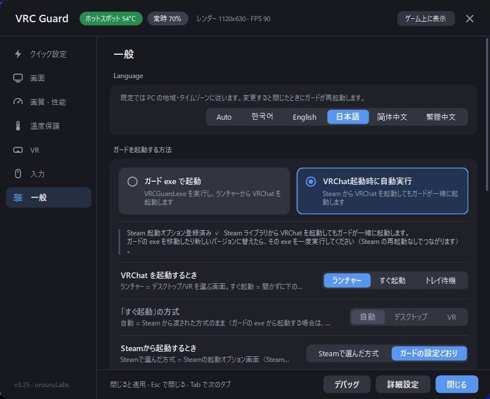Choose すぐ起動 for VRChat launch behavior
490x399 pixels.
click(x=393, y=280)
